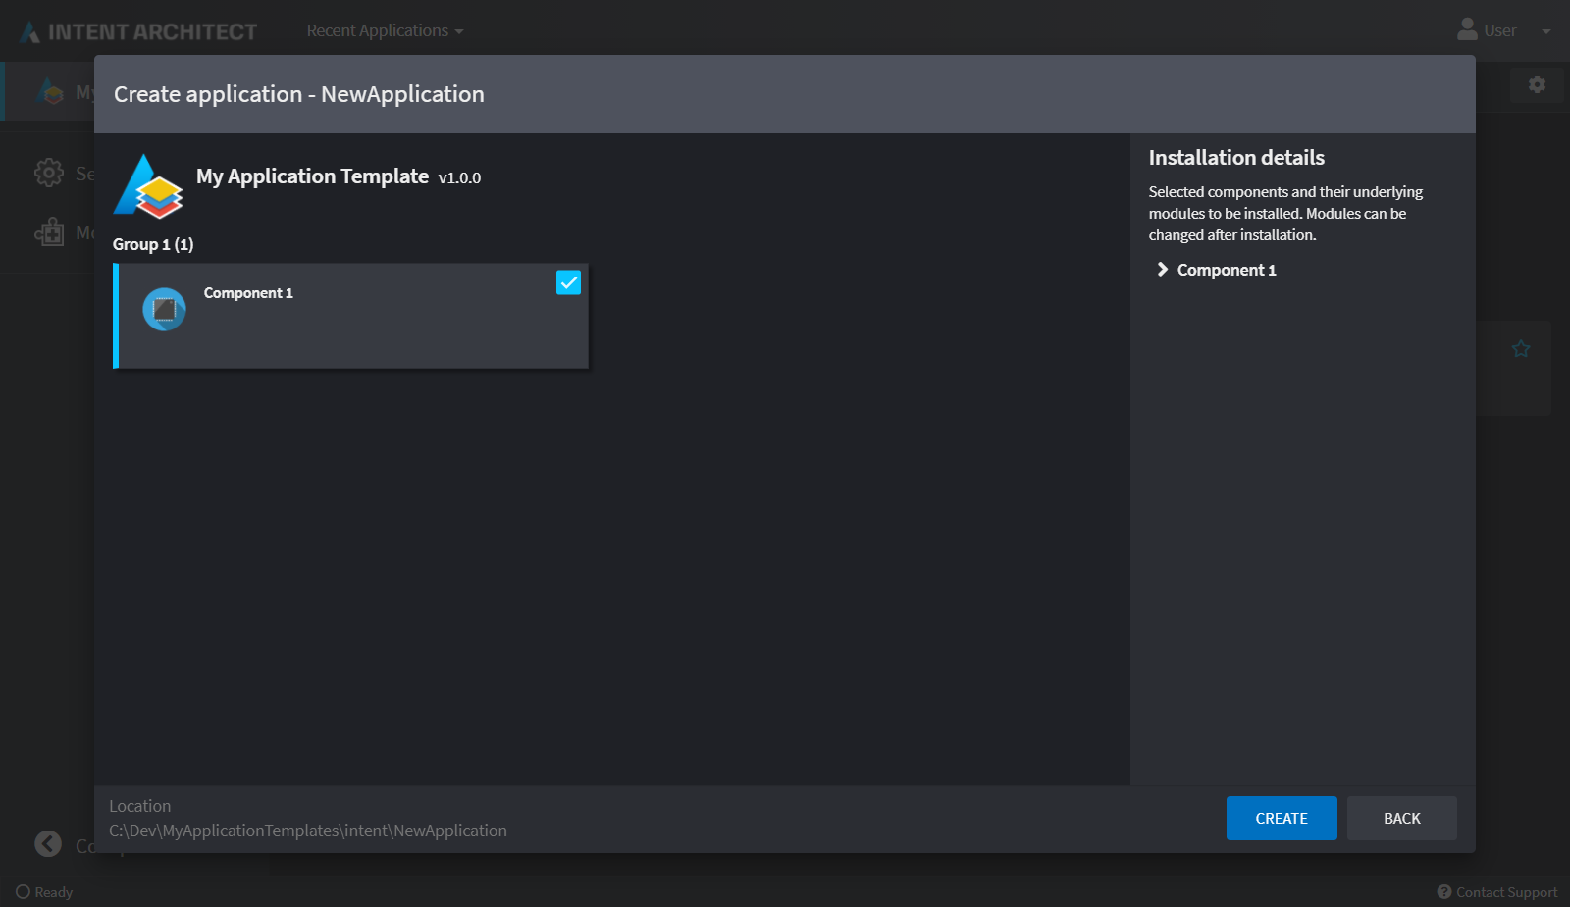Open settings gear in top right

tap(1537, 85)
